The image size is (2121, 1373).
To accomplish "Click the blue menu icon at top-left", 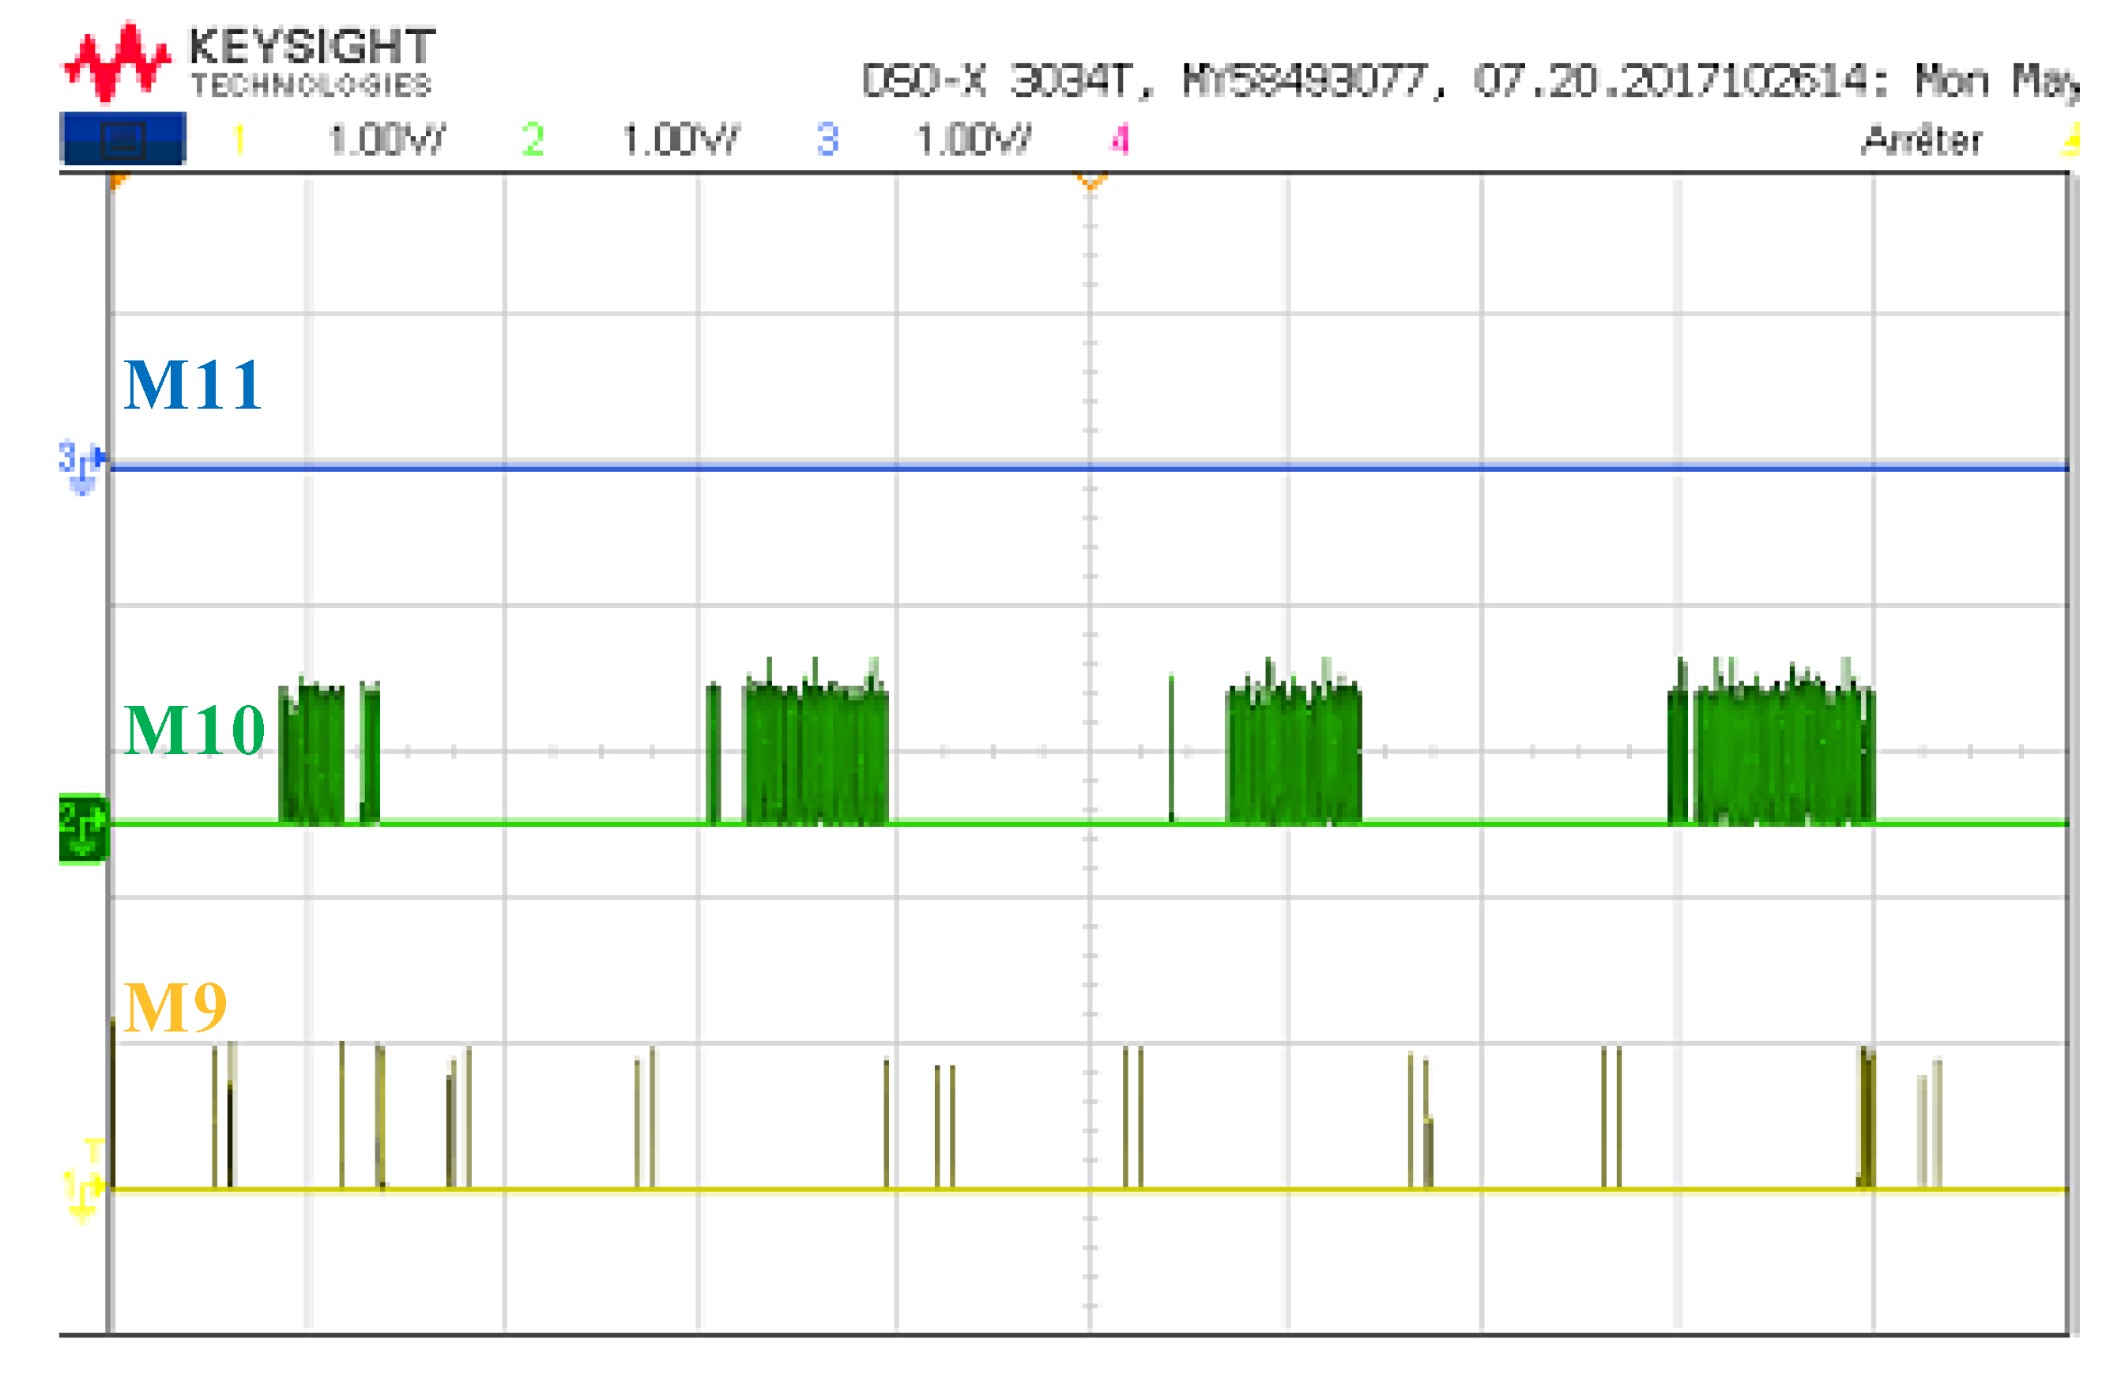I will (x=123, y=138).
